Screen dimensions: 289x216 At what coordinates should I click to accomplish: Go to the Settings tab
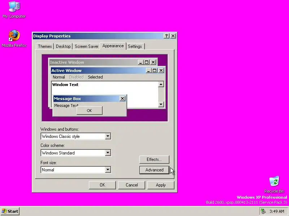(x=135, y=46)
